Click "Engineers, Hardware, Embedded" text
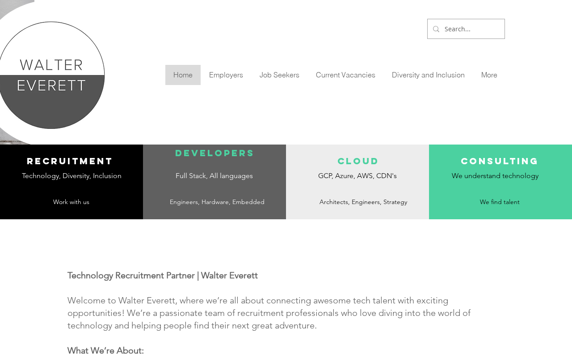Viewport: 572px width, 358px height. click(217, 202)
